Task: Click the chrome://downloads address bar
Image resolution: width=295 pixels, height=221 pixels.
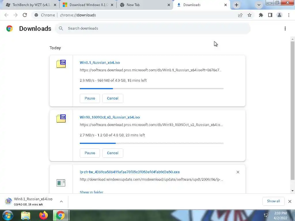Action: click(78, 15)
